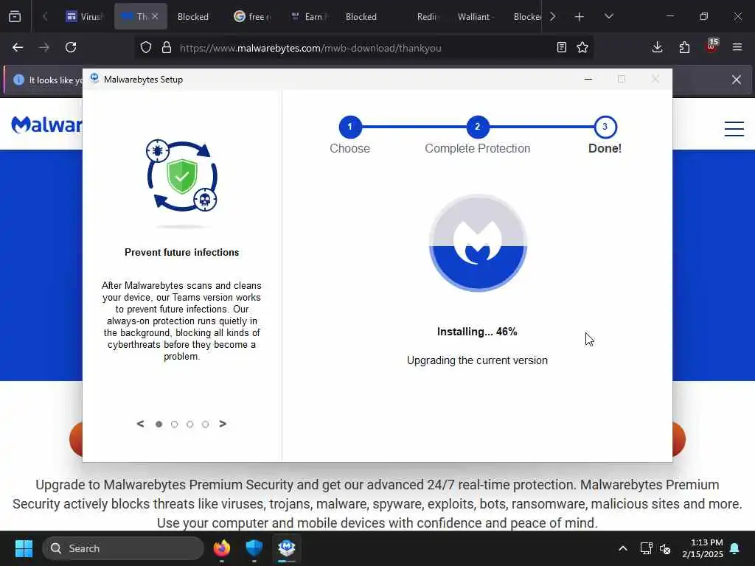Open Malwarebytes website hamburger menu
The image size is (755, 566).
[734, 128]
